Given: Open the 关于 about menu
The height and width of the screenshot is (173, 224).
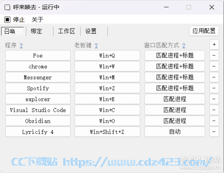Looking at the screenshot, I should tap(37, 19).
